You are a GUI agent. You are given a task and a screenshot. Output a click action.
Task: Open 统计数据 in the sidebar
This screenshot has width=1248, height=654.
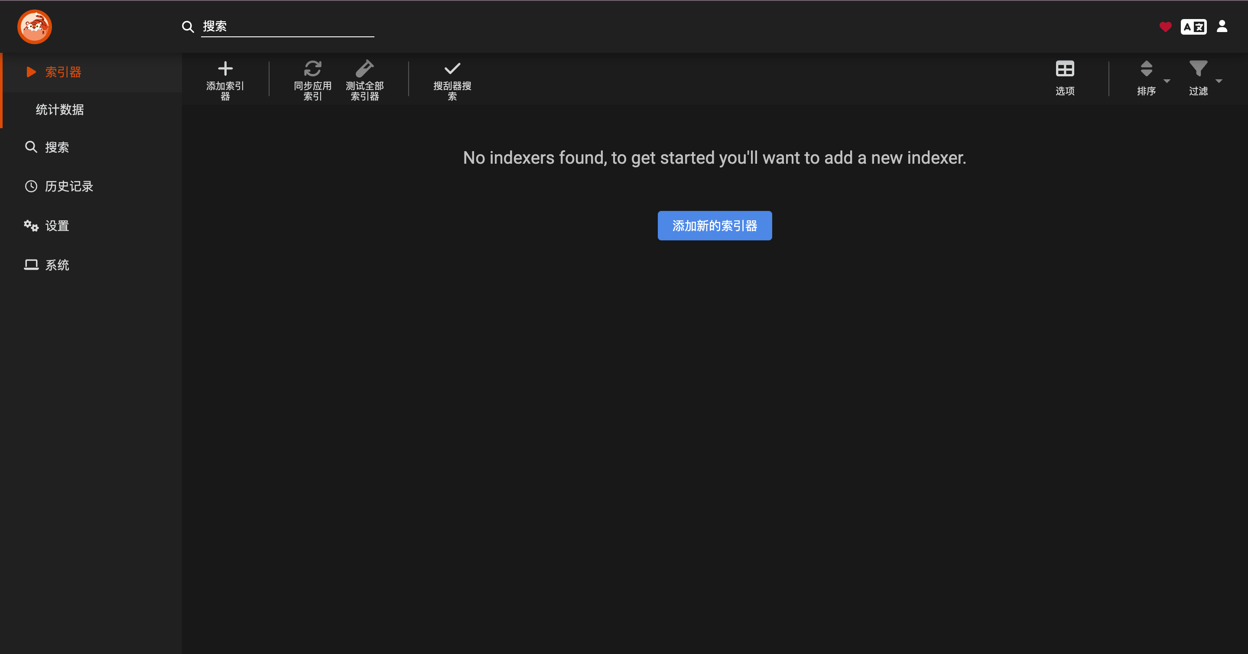pos(60,110)
